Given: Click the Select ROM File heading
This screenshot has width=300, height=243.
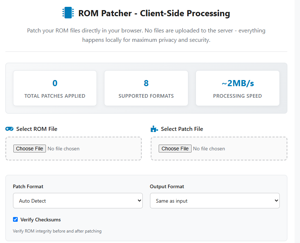Looking at the screenshot, I should (37, 129).
